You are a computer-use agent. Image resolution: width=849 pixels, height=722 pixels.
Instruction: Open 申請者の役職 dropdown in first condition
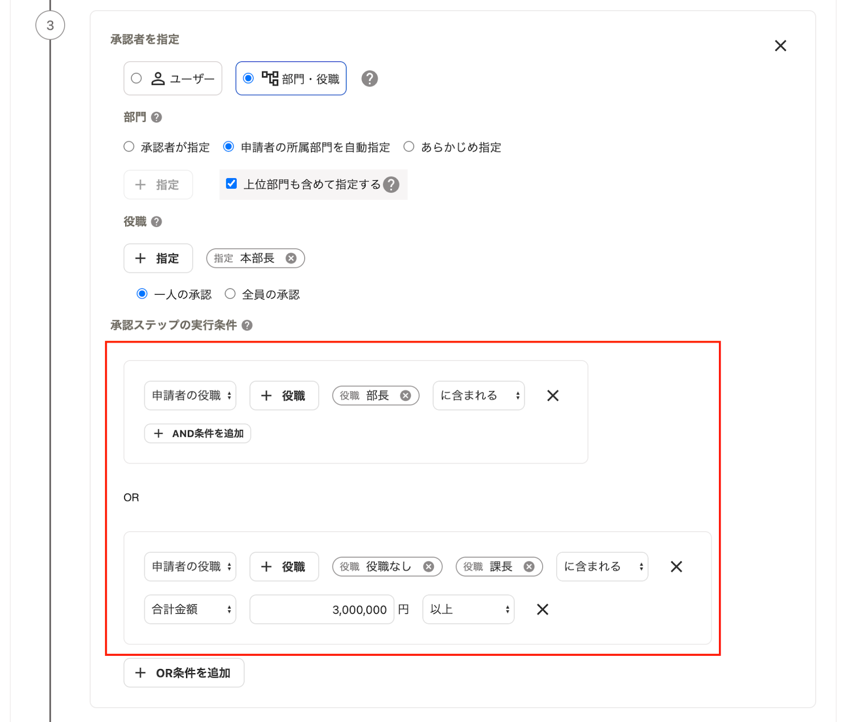190,395
